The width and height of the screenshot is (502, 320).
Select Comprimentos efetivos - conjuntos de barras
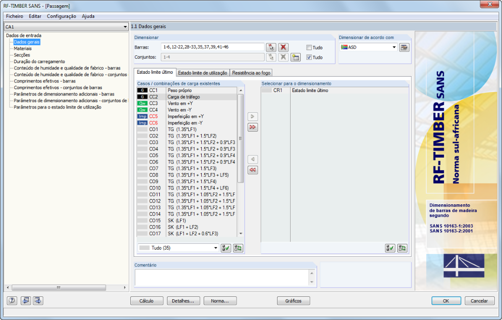pos(58,88)
